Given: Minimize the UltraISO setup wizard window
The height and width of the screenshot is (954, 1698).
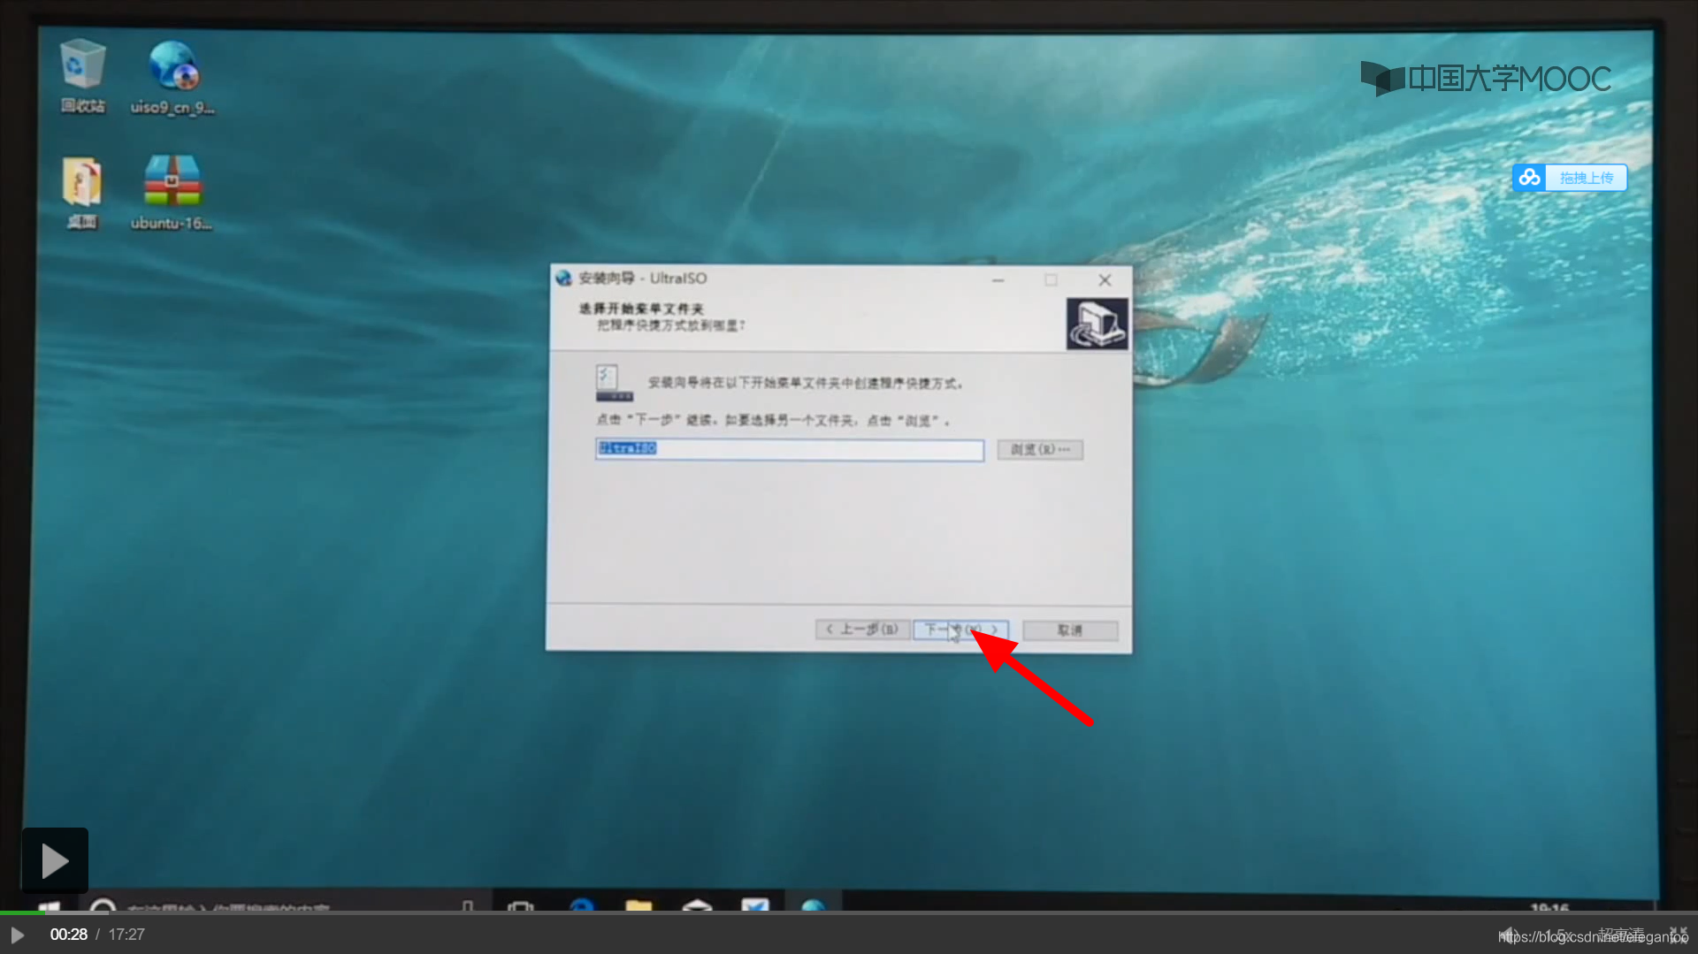Looking at the screenshot, I should click(x=998, y=280).
